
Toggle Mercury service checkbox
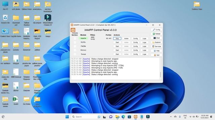[75, 50]
